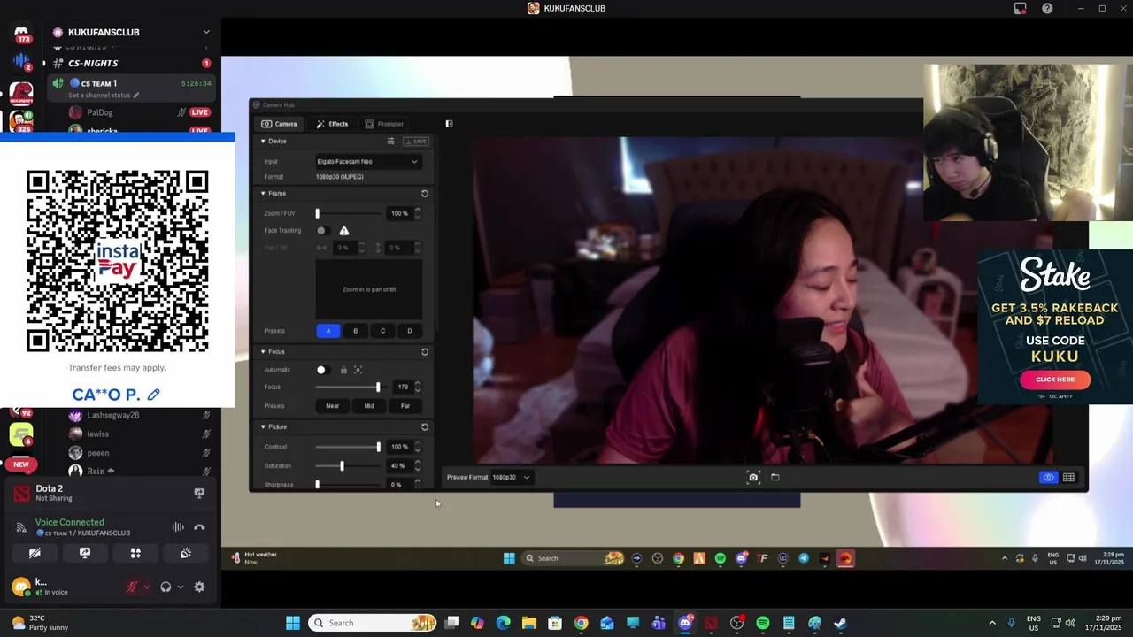Collapse the Picture section
The height and width of the screenshot is (637, 1133).
tap(263, 427)
